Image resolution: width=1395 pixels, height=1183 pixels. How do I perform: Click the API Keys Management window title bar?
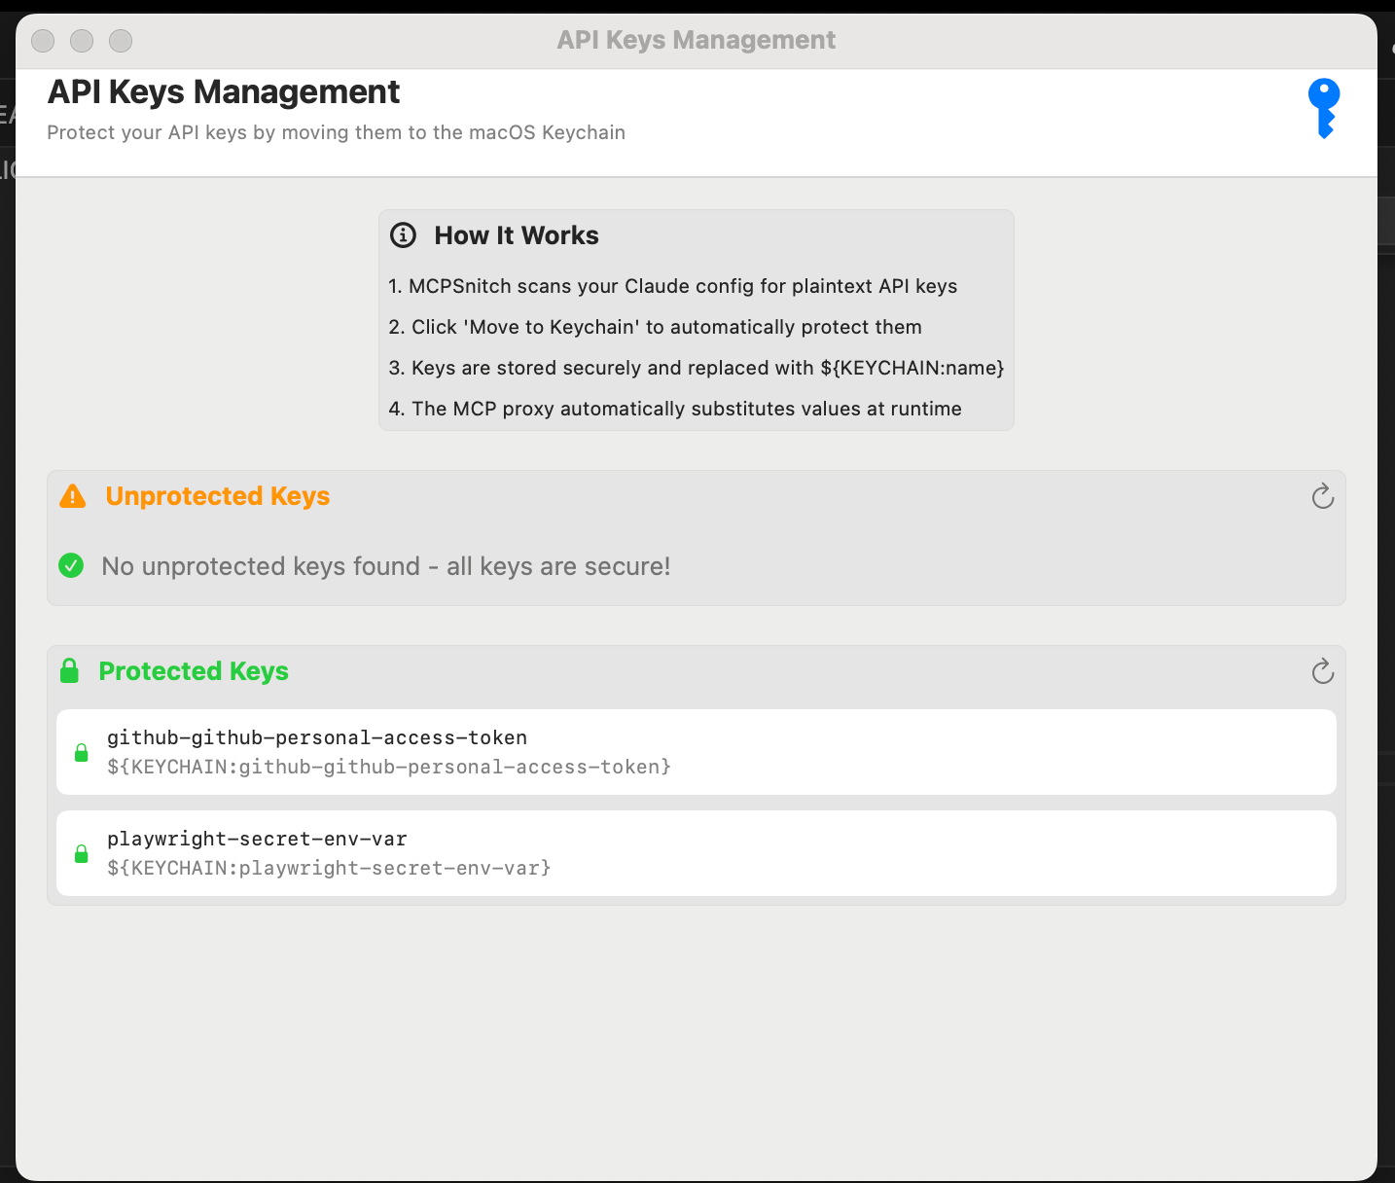[697, 40]
